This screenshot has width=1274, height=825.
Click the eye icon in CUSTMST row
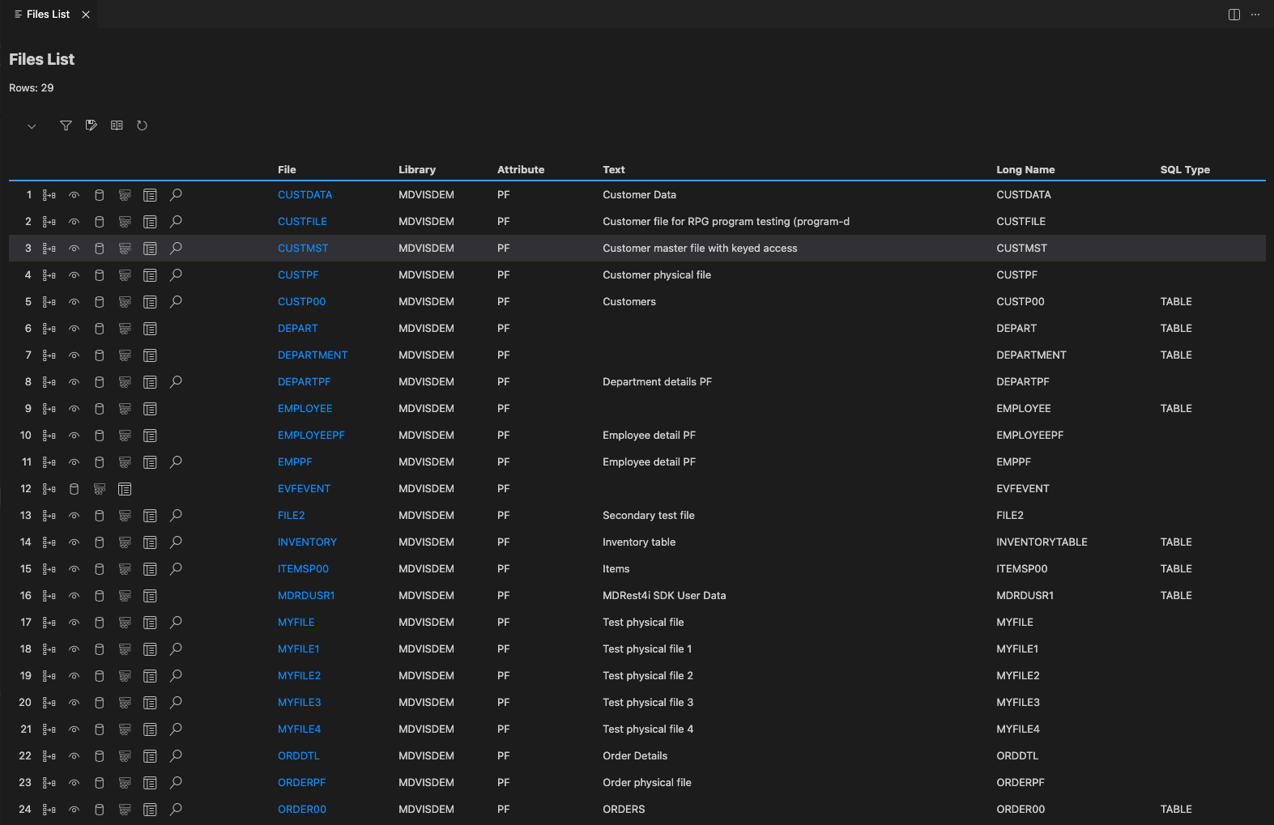coord(74,249)
